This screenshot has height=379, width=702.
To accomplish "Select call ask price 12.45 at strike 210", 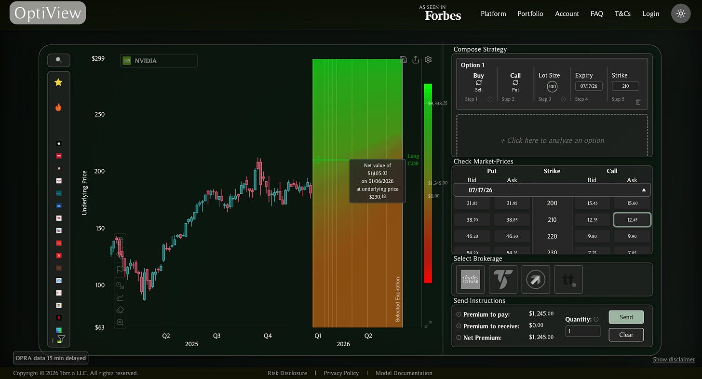I will 632,220.
